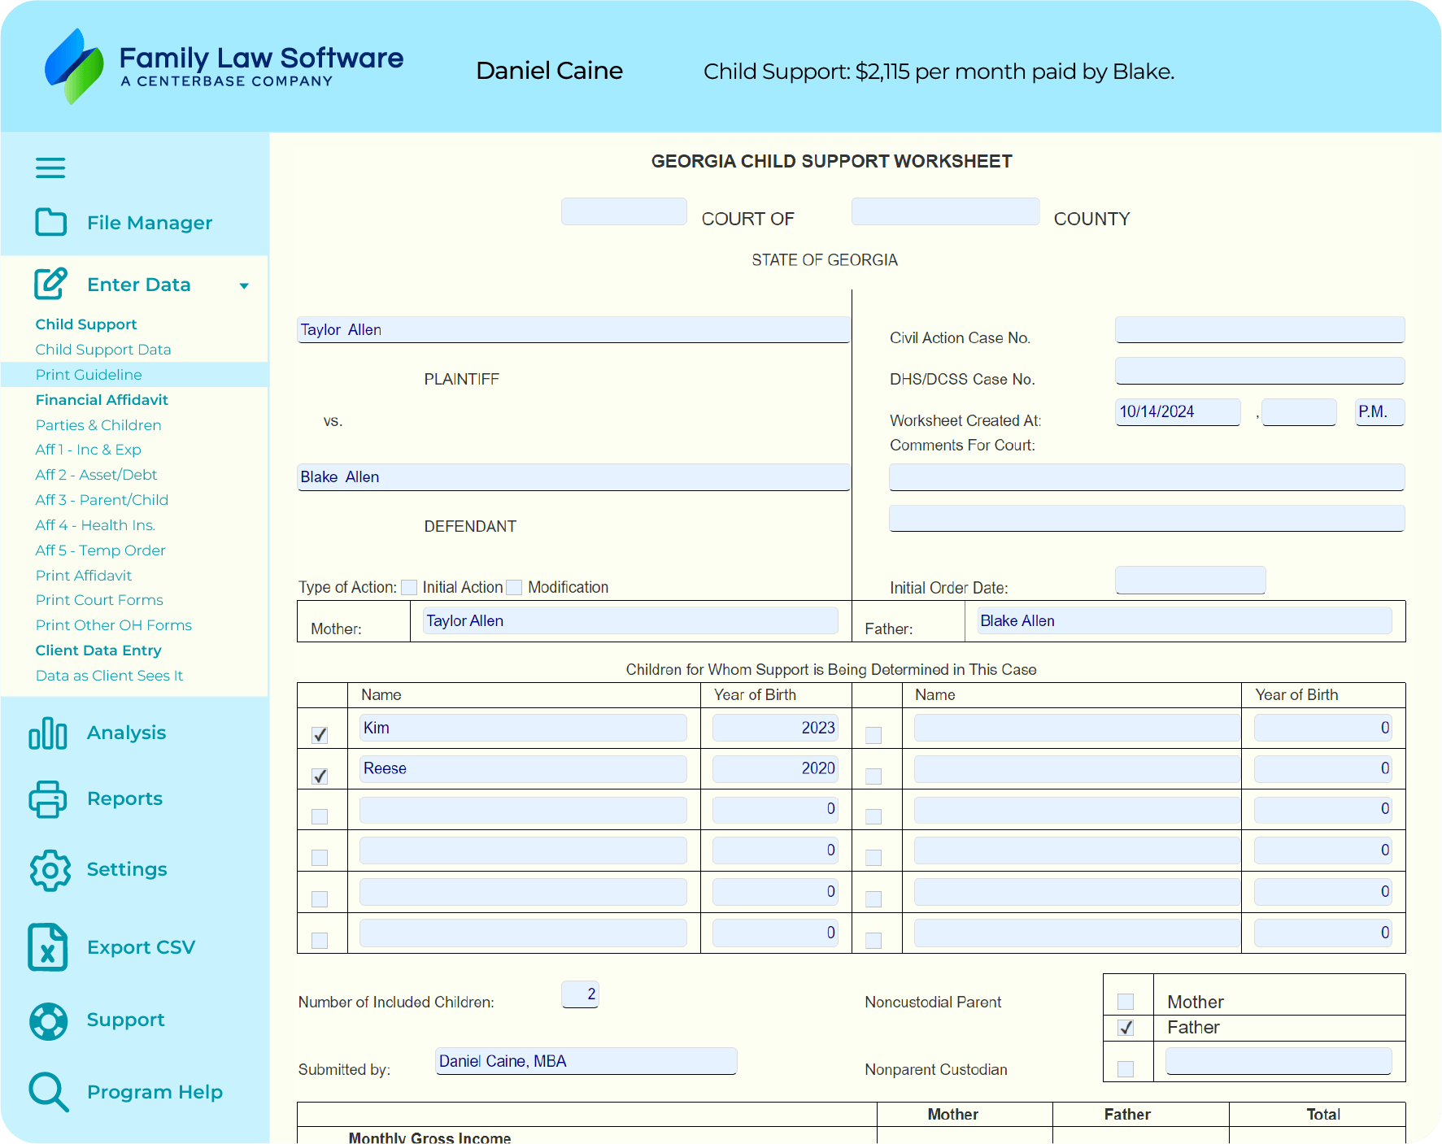Click the Enter Data pencil icon
This screenshot has height=1144, width=1442.
50,284
